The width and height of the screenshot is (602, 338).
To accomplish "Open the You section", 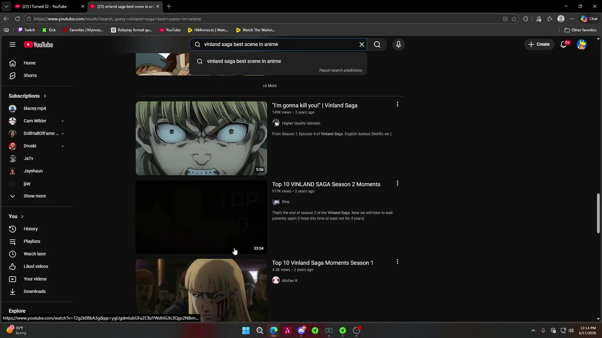I will point(16,216).
